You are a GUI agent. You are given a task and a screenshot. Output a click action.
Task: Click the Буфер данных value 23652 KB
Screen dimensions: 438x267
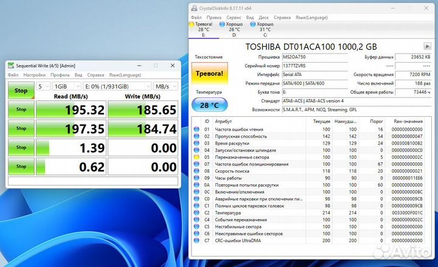tap(414, 57)
